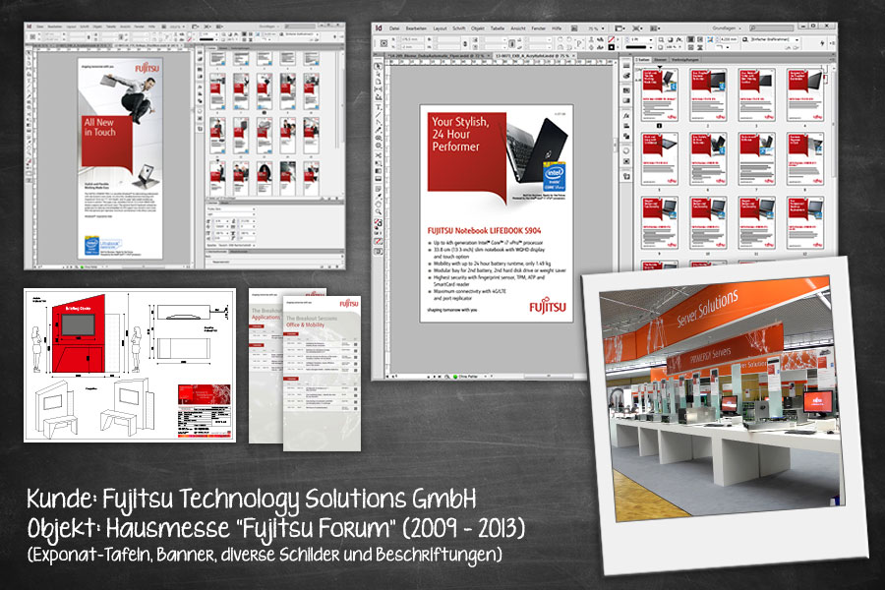Select the Direct Selection tool in LIFEBOOK window
This screenshot has height=590, width=885.
pos(379,74)
